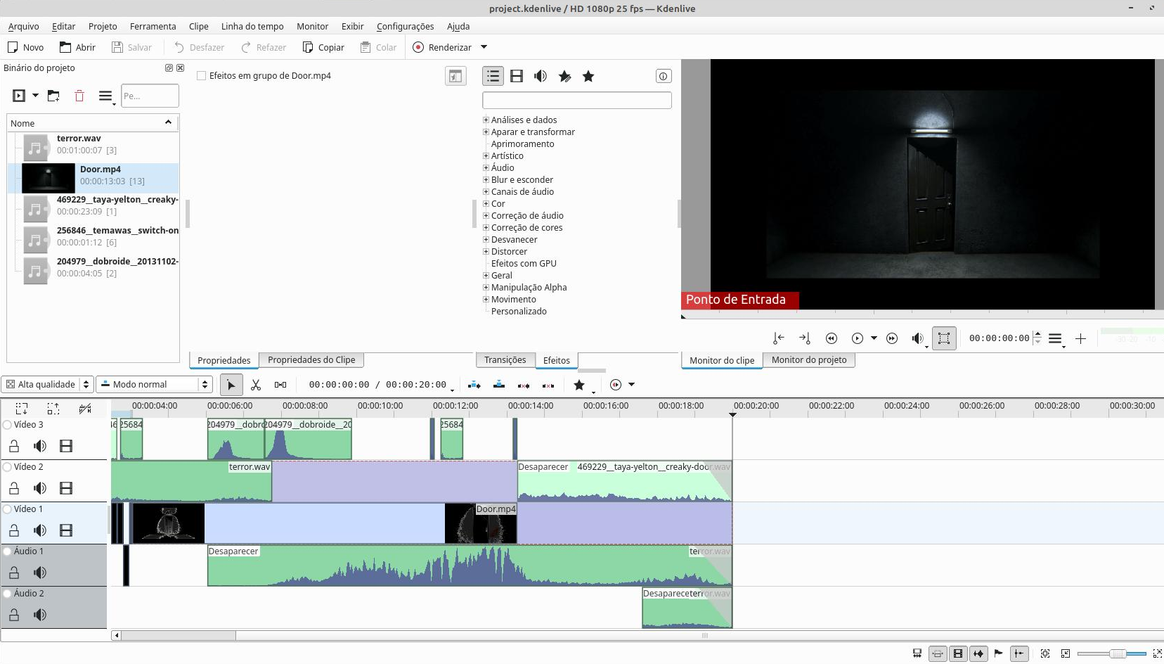Show main effects list view icon

[x=493, y=76]
